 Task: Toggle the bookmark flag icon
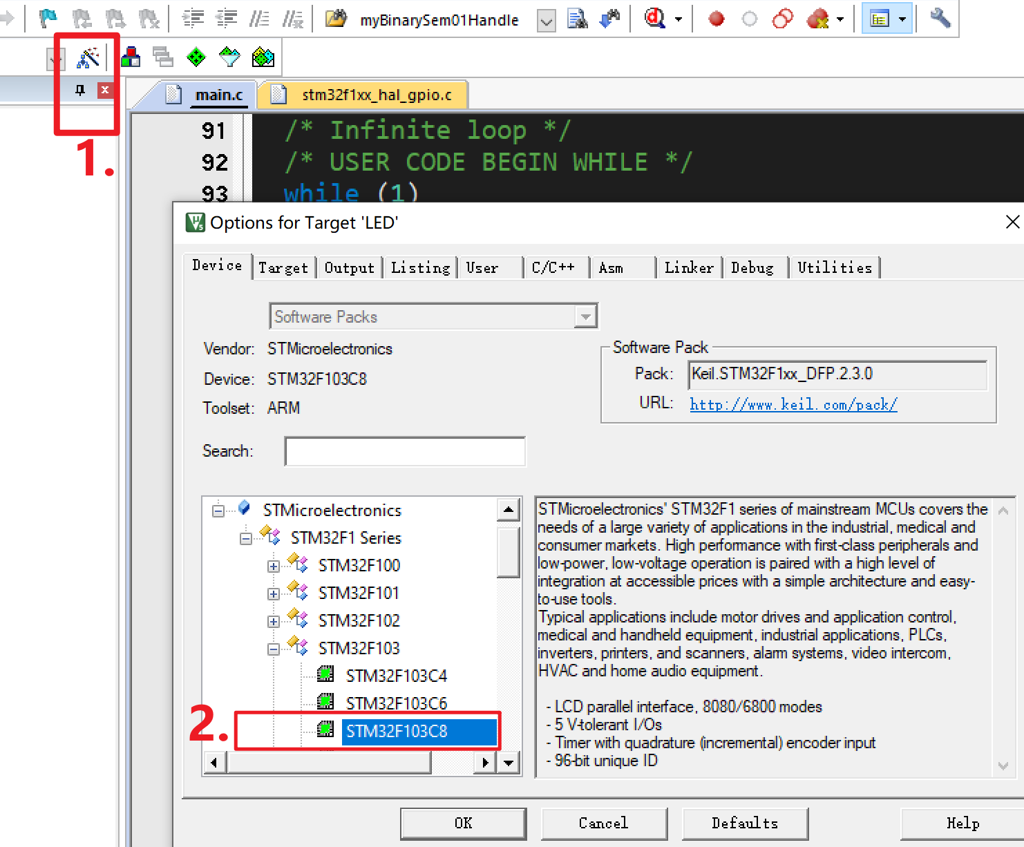pyautogui.click(x=48, y=18)
